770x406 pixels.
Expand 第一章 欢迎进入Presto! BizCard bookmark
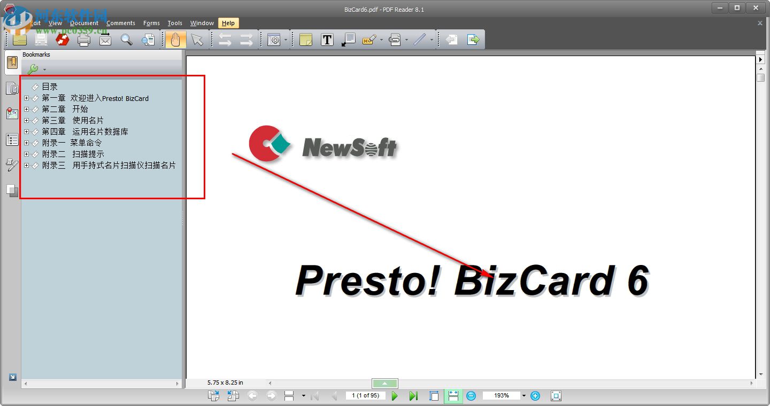pyautogui.click(x=27, y=98)
